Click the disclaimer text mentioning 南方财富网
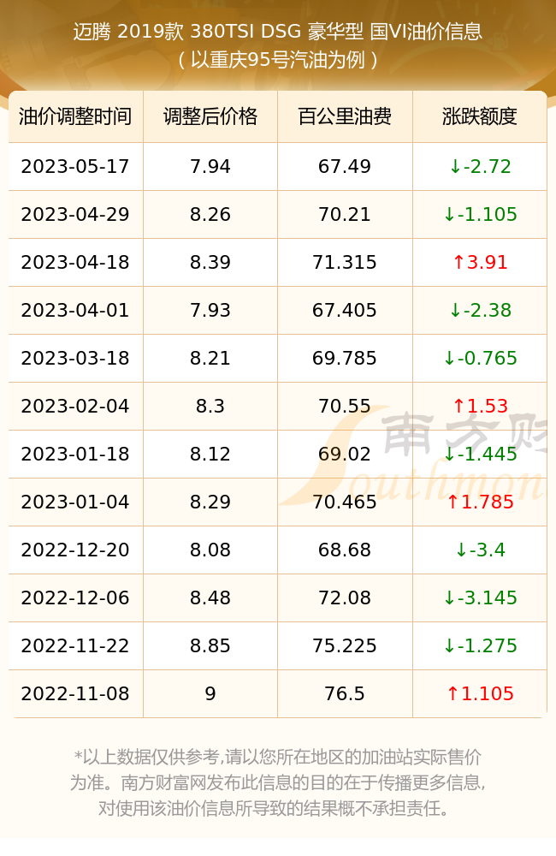Screen dimensions: 556x856 (x=277, y=782)
